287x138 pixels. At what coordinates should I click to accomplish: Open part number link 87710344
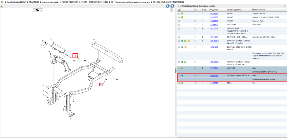coord(214,68)
